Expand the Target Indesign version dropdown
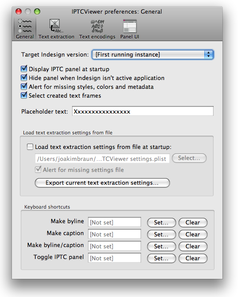 click(x=153, y=54)
